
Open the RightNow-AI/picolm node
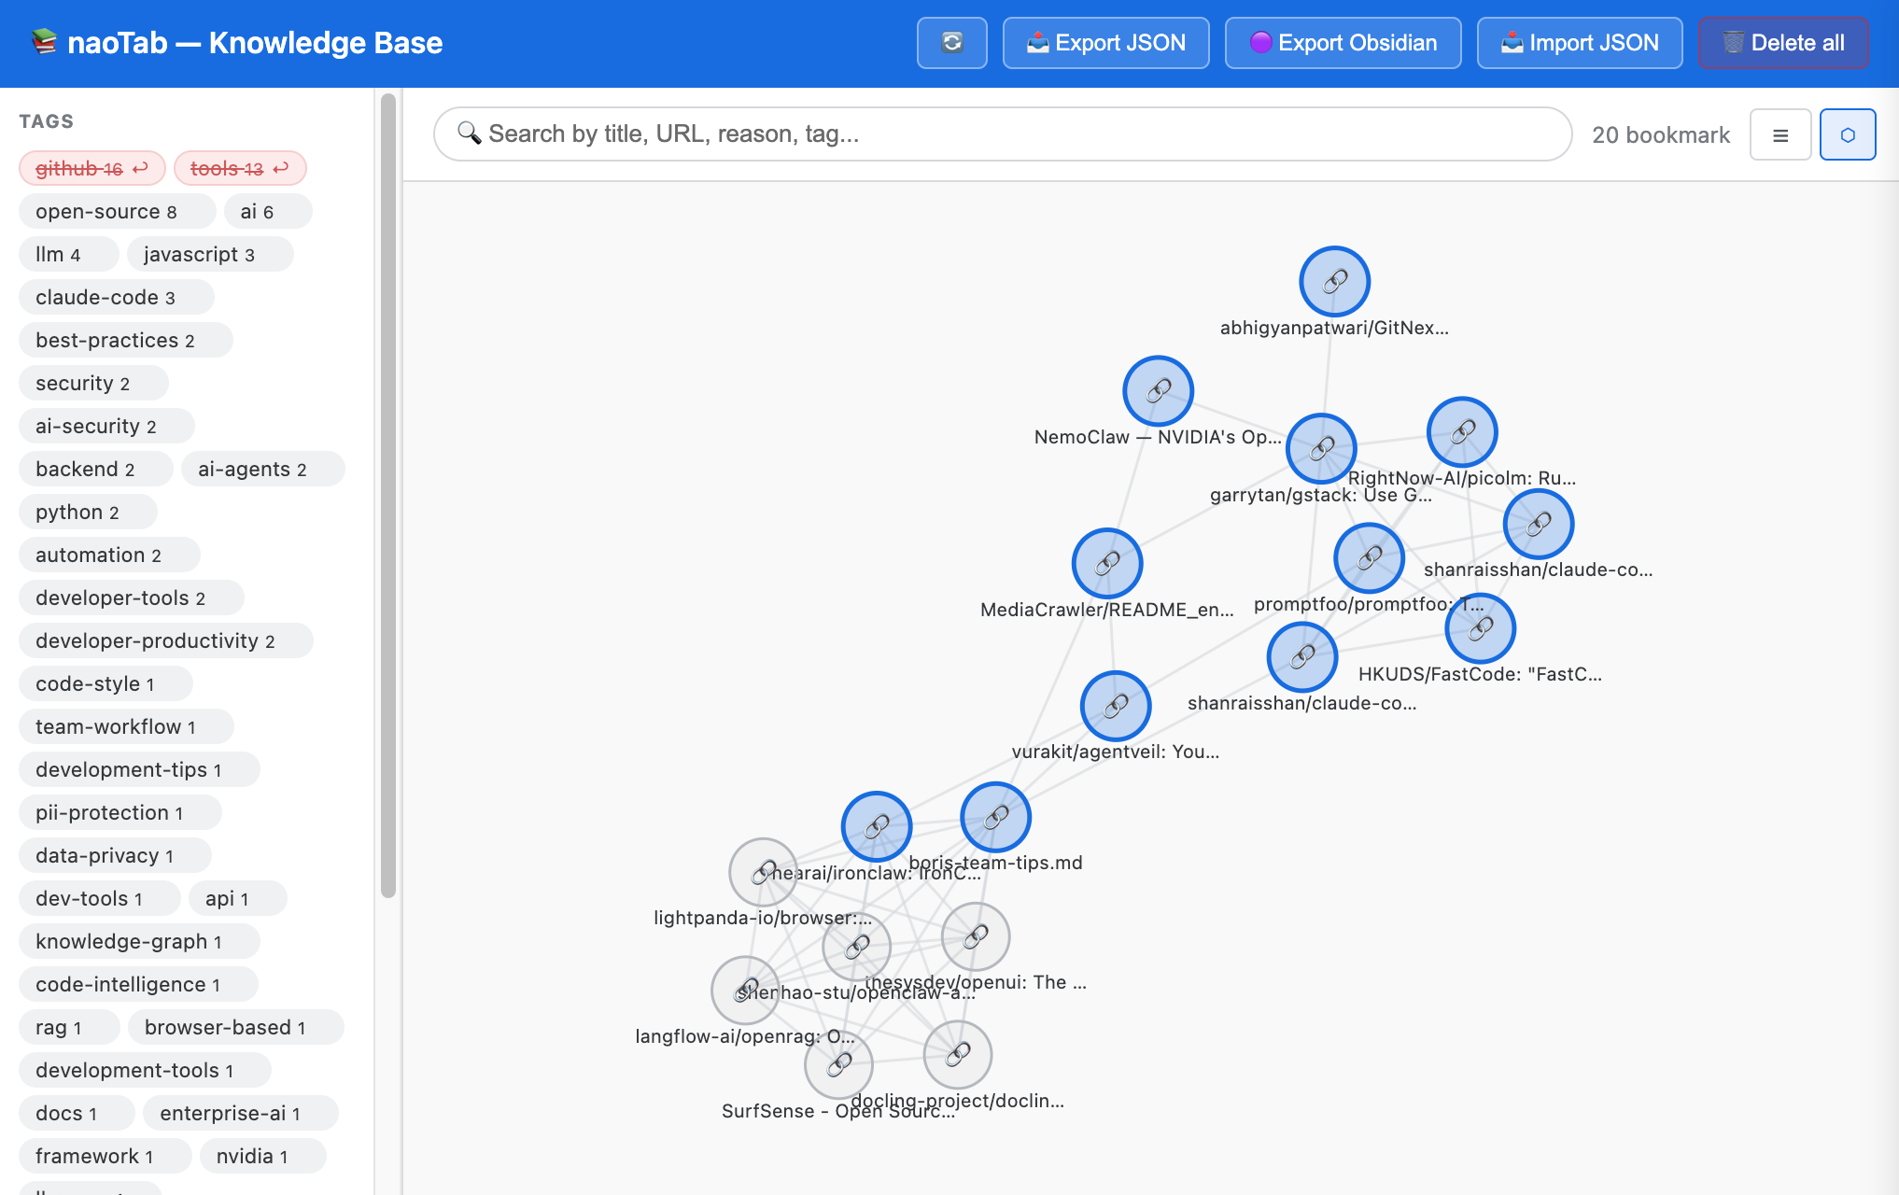point(1462,431)
